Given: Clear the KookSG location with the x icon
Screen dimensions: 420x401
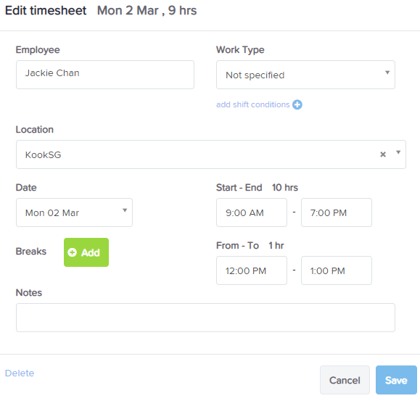Looking at the screenshot, I should click(x=383, y=154).
